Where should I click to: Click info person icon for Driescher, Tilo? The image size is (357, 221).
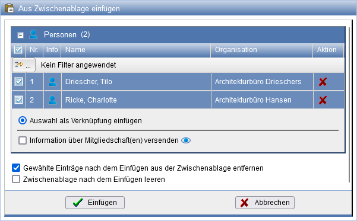52,82
